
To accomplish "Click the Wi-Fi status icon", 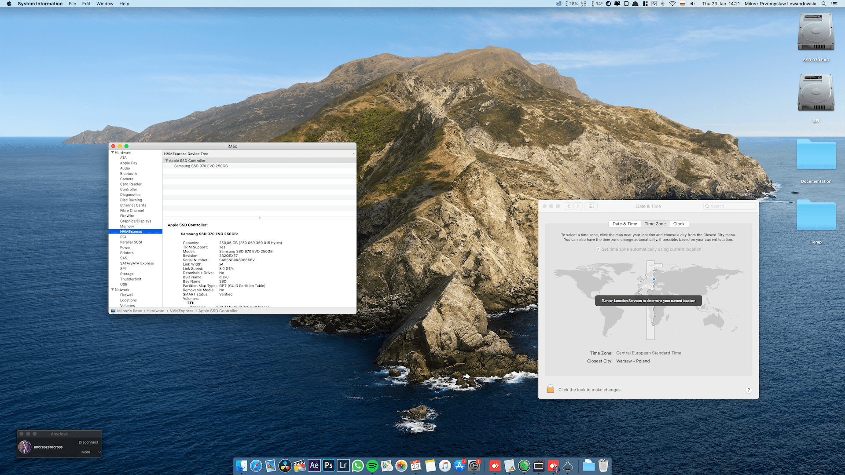I will 672,4.
